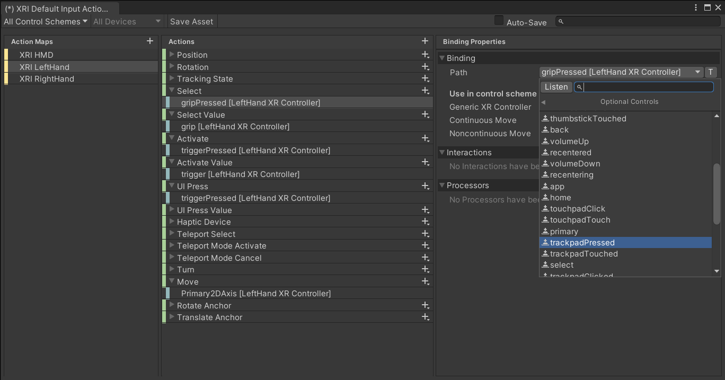Click the control list scrollbar thumb
This screenshot has height=380, width=725.
click(x=717, y=194)
